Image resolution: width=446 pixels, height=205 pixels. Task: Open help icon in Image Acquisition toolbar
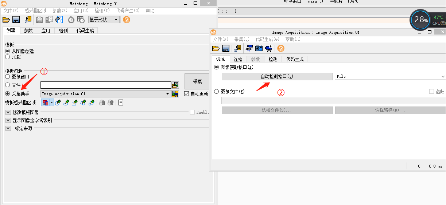(x=280, y=48)
